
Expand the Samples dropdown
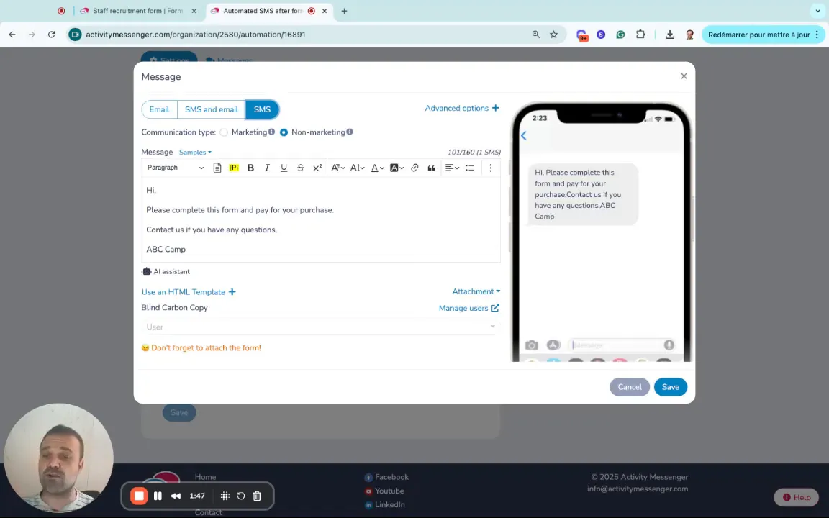[x=195, y=153]
